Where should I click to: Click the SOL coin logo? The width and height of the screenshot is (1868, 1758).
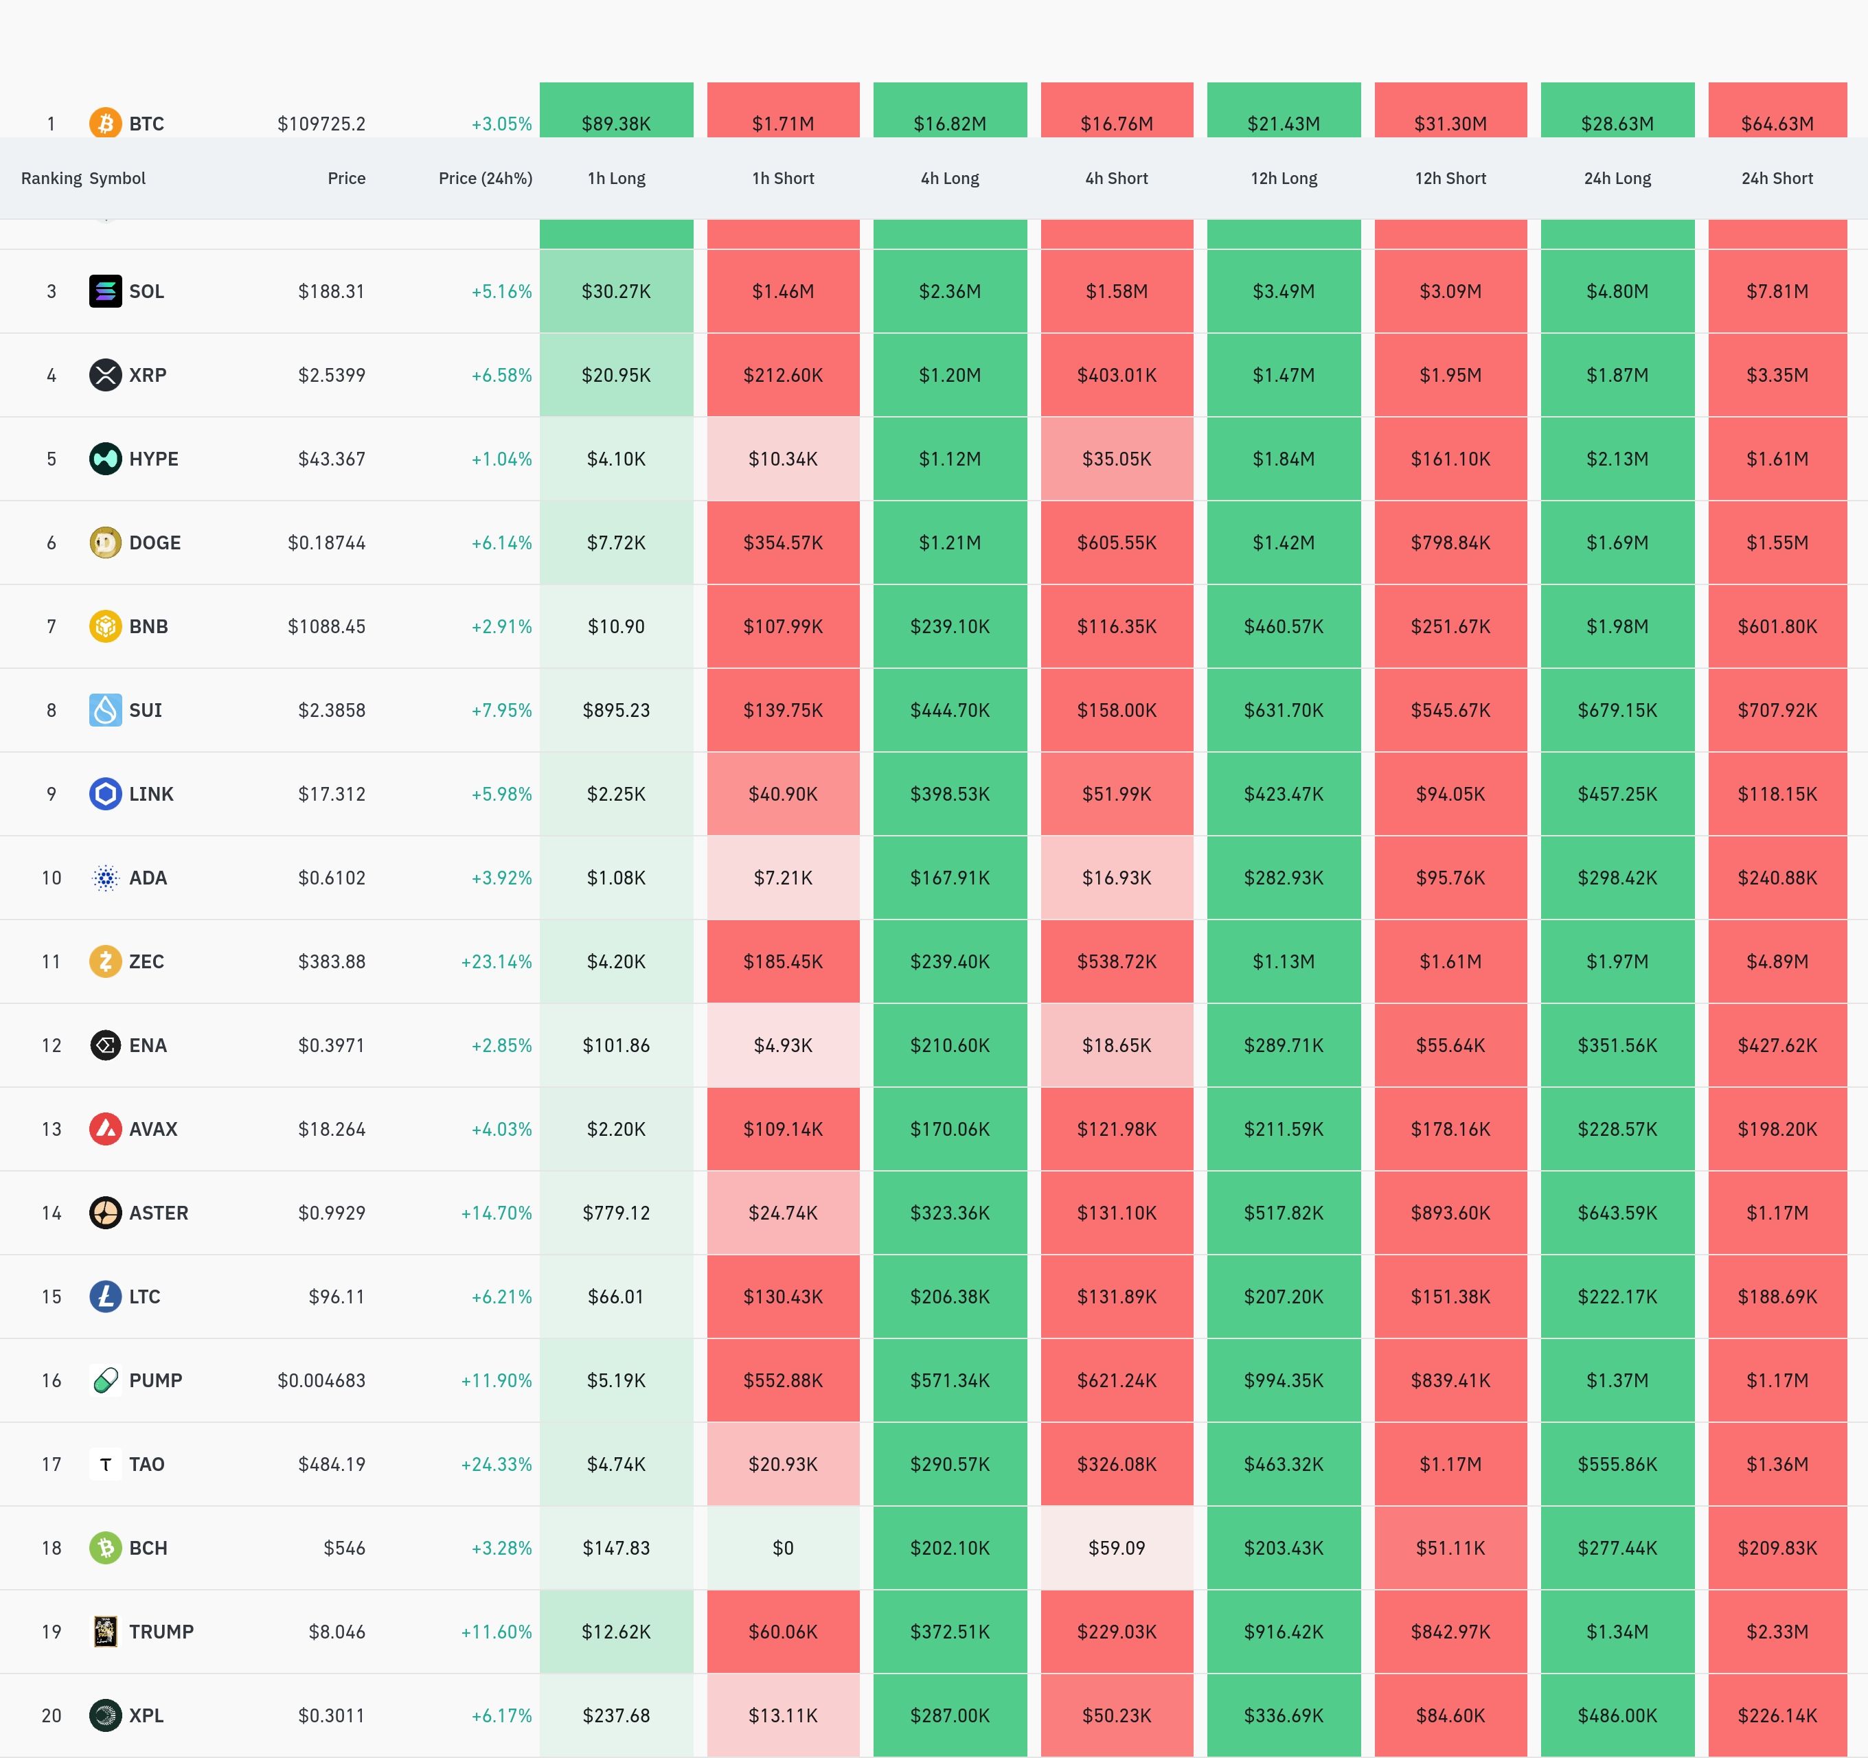pos(105,291)
